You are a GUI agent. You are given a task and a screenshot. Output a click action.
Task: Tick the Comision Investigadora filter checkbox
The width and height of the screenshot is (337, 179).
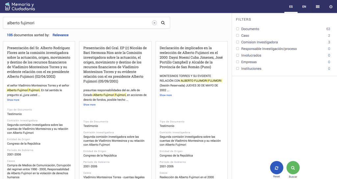(x=238, y=42)
